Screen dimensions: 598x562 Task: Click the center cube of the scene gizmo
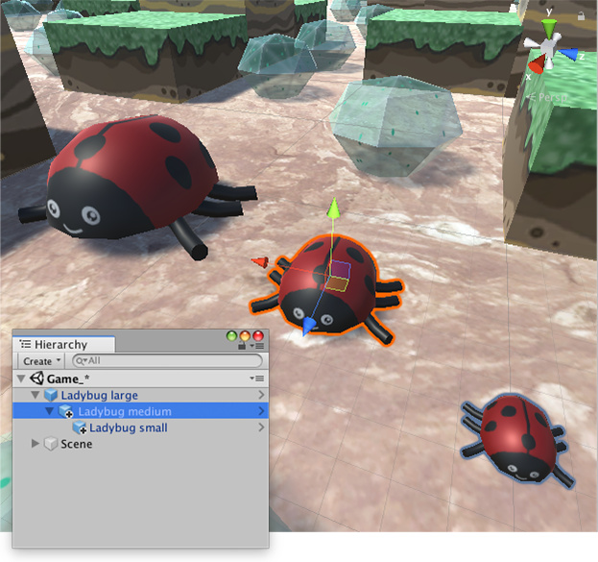[x=548, y=48]
